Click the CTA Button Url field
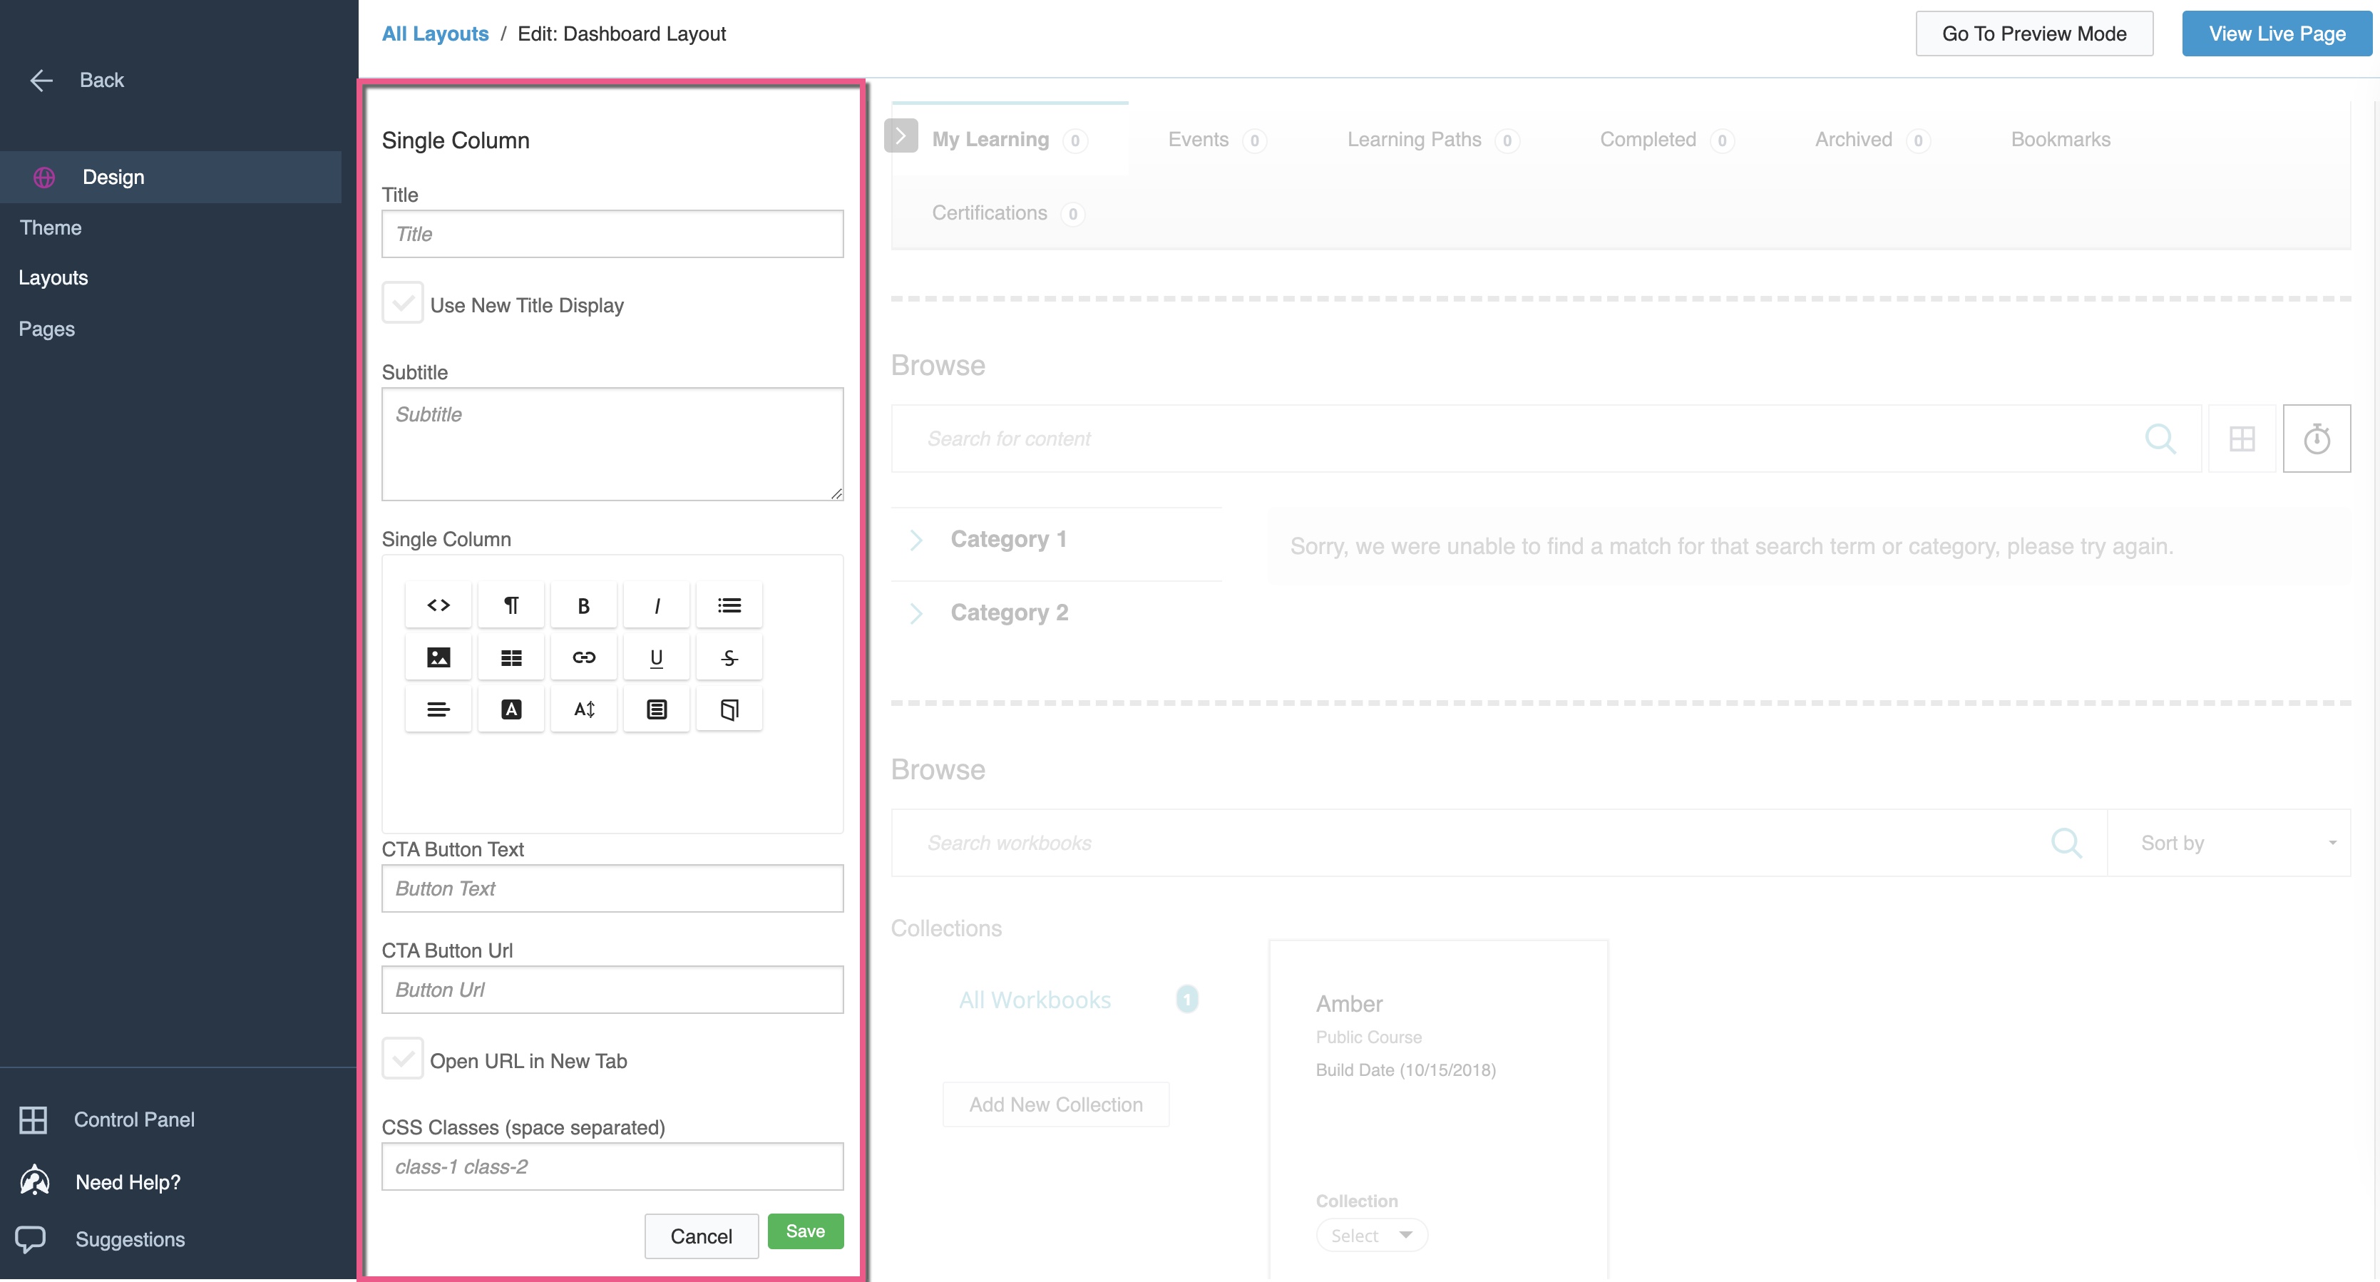 [612, 990]
